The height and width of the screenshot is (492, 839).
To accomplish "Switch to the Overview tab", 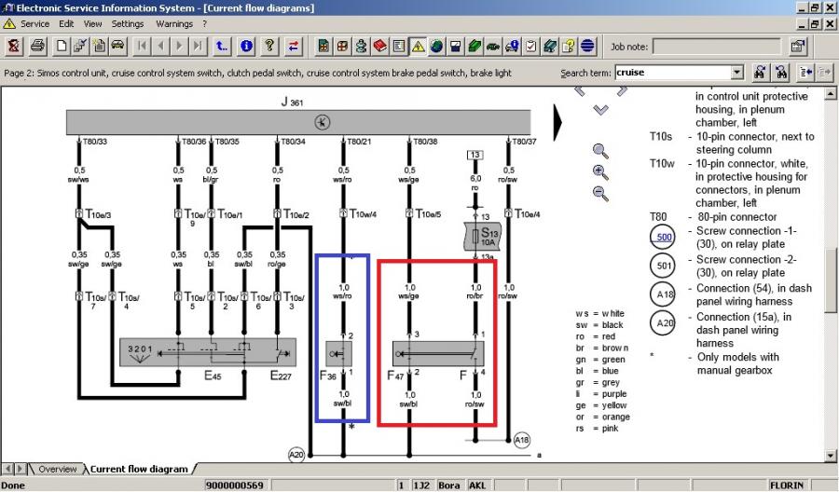I will tap(57, 469).
